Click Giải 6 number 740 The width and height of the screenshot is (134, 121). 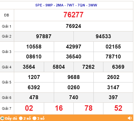pyautogui.click(x=73, y=98)
